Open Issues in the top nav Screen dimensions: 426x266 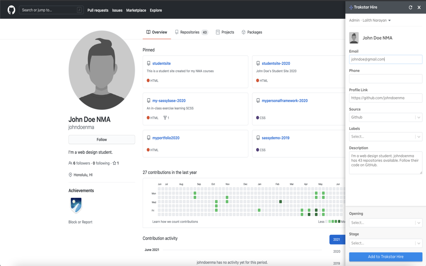[117, 10]
